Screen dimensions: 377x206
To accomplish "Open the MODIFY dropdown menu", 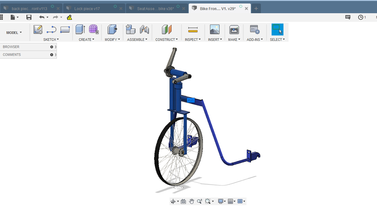I will coord(112,39).
